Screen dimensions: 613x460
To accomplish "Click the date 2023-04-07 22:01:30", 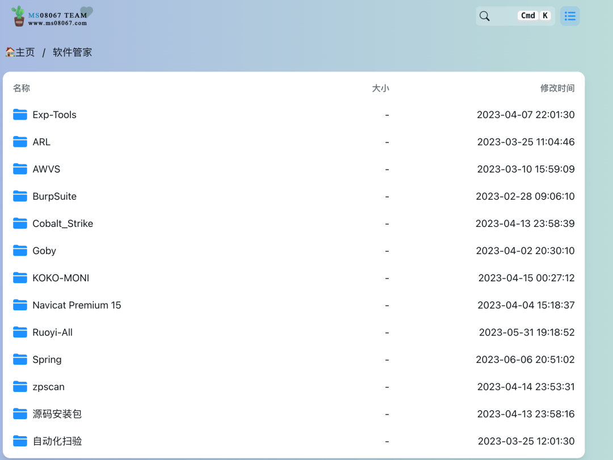I will [x=526, y=115].
